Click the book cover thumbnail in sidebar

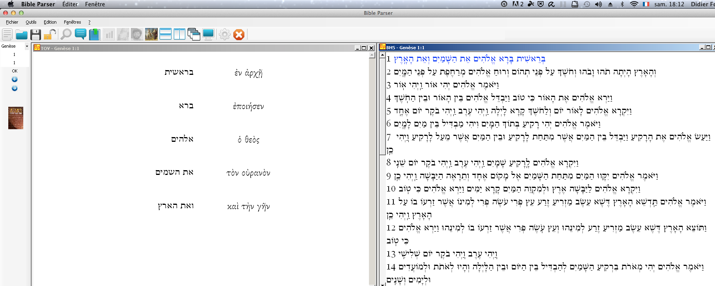[16, 118]
